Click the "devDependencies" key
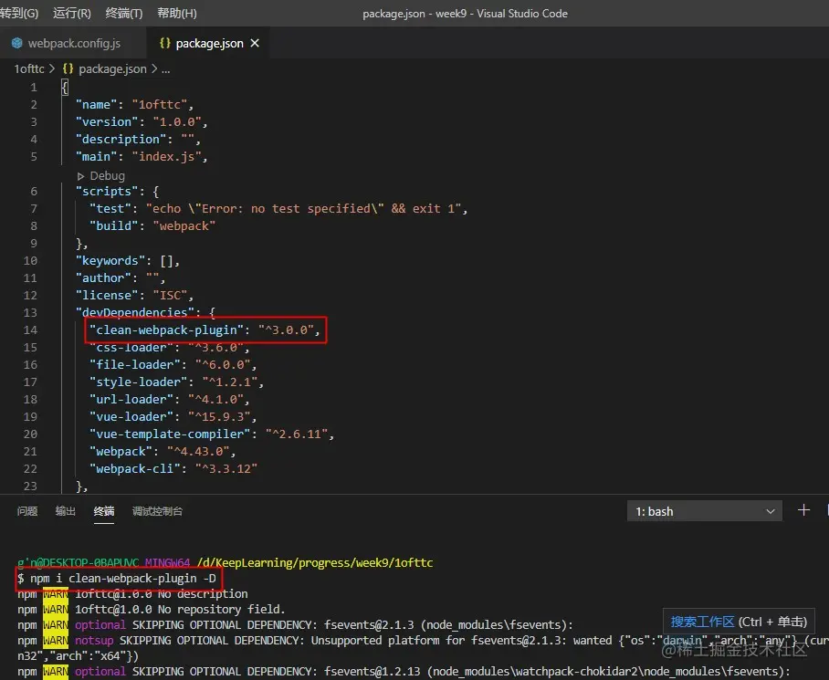829x680 pixels. [x=135, y=313]
